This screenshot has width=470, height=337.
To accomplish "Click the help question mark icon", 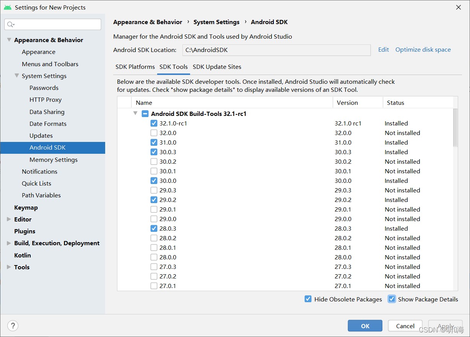I will tap(13, 326).
